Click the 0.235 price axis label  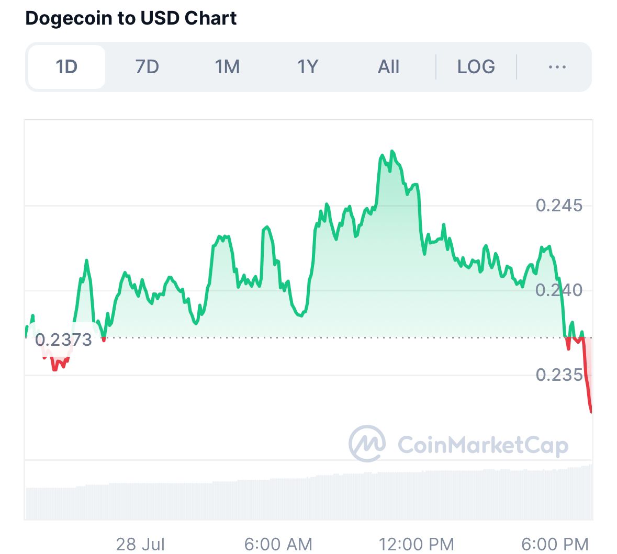pos(559,375)
